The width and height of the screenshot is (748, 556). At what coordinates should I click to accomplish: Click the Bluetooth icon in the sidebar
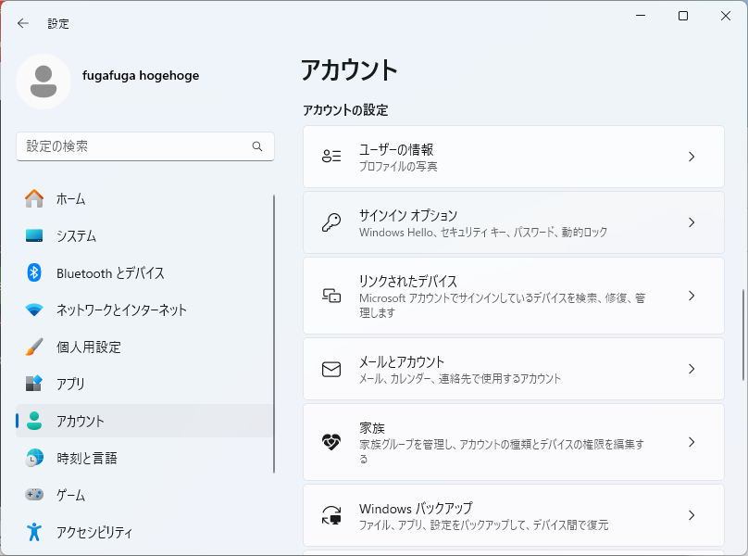(34, 272)
